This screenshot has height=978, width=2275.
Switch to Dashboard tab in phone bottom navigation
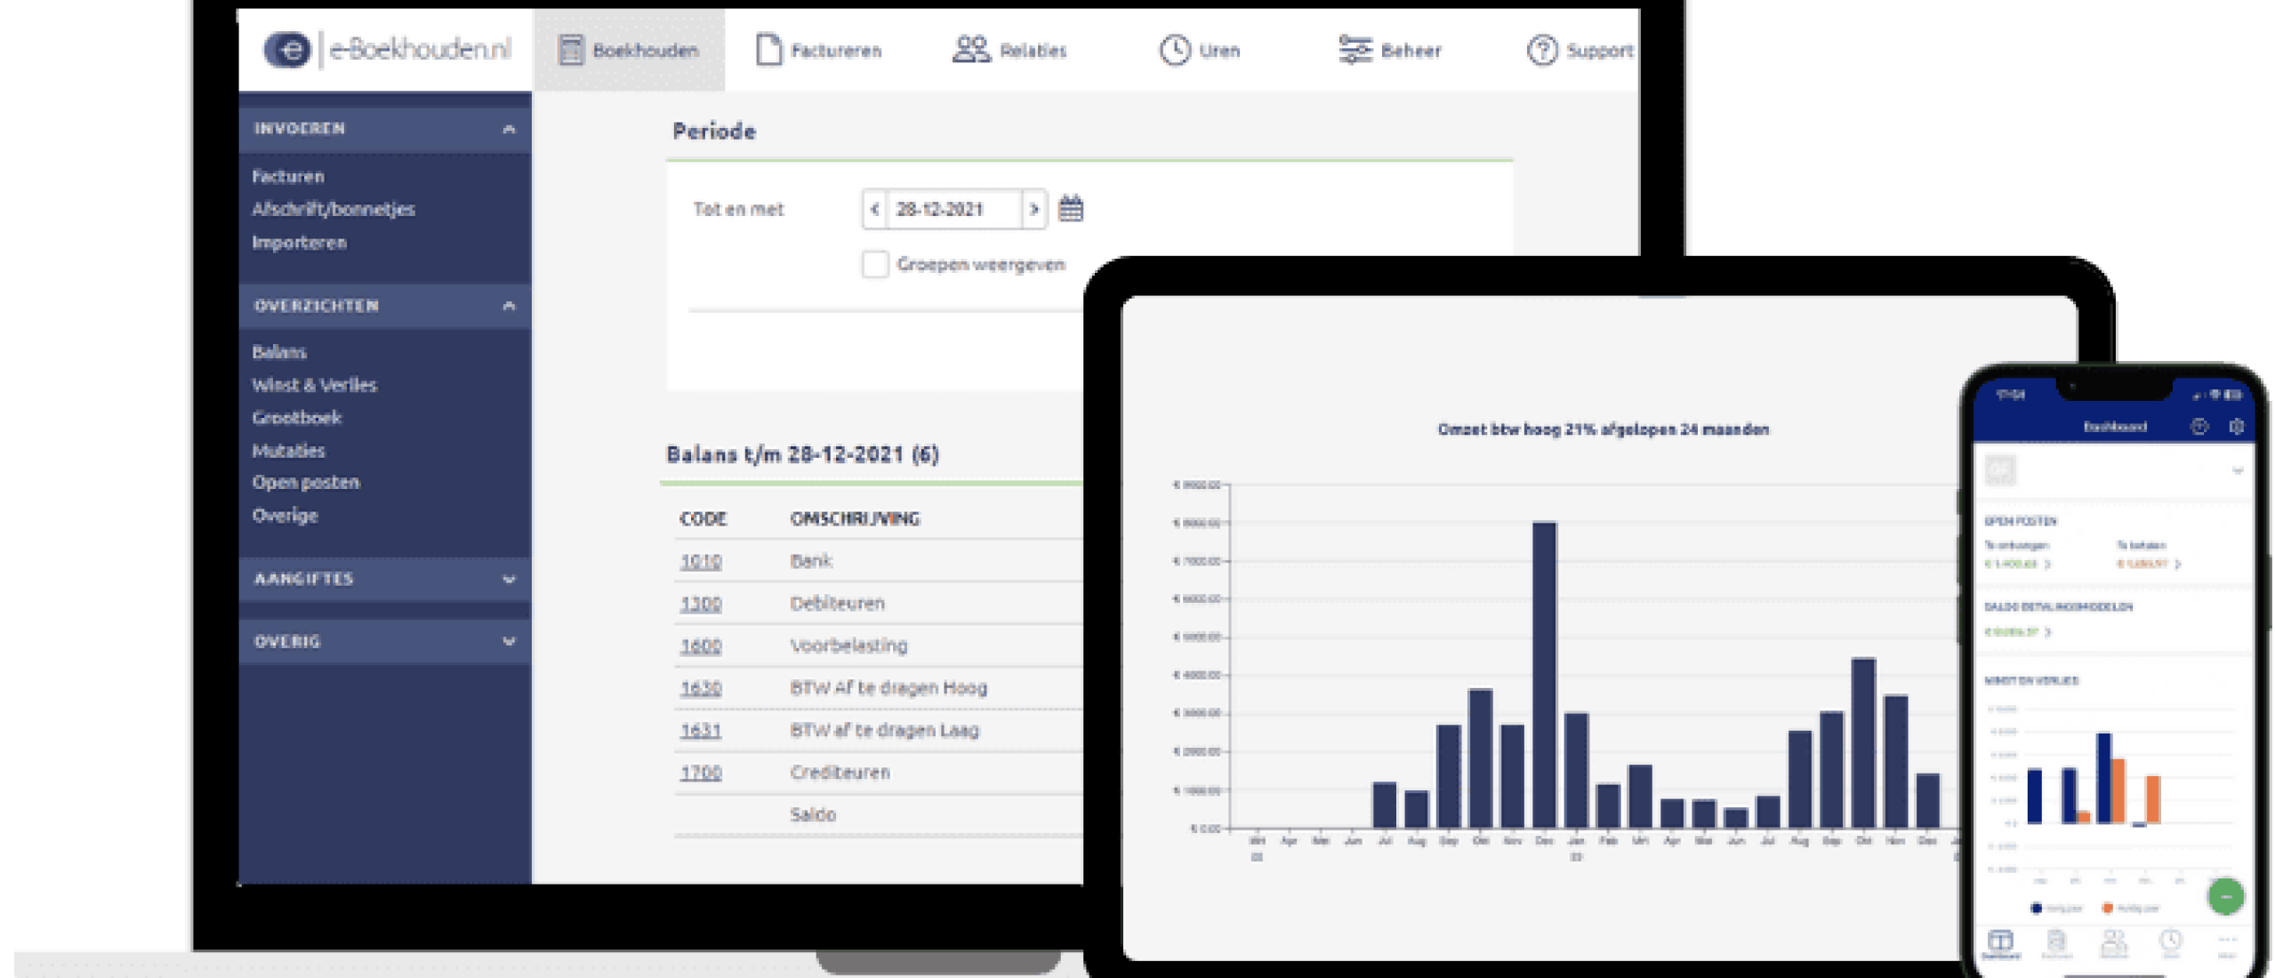point(2000,942)
